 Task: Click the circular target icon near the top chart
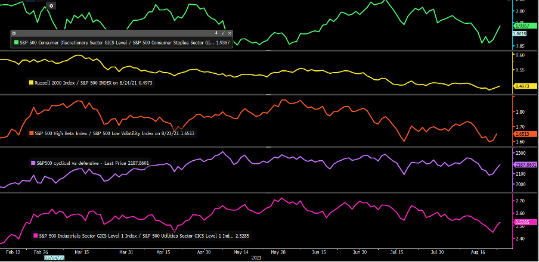coord(51,6)
